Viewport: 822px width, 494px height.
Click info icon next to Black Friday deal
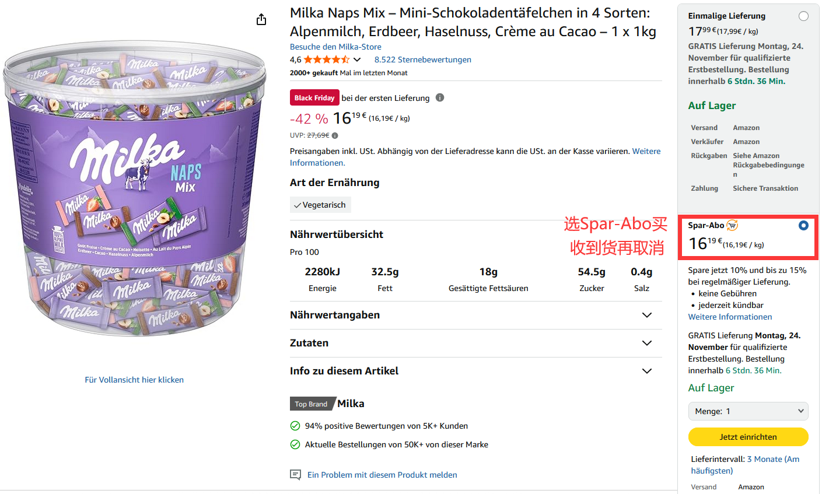[440, 97]
